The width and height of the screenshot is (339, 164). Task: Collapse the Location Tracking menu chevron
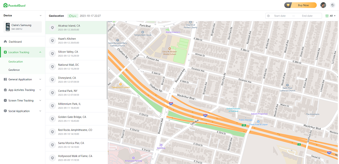click(x=40, y=52)
